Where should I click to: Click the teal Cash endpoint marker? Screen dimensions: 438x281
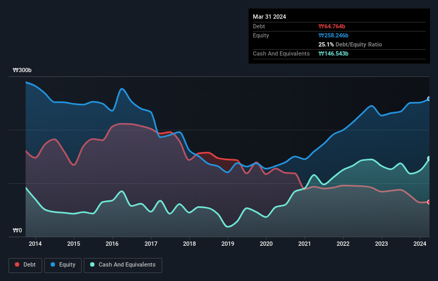pyautogui.click(x=429, y=159)
